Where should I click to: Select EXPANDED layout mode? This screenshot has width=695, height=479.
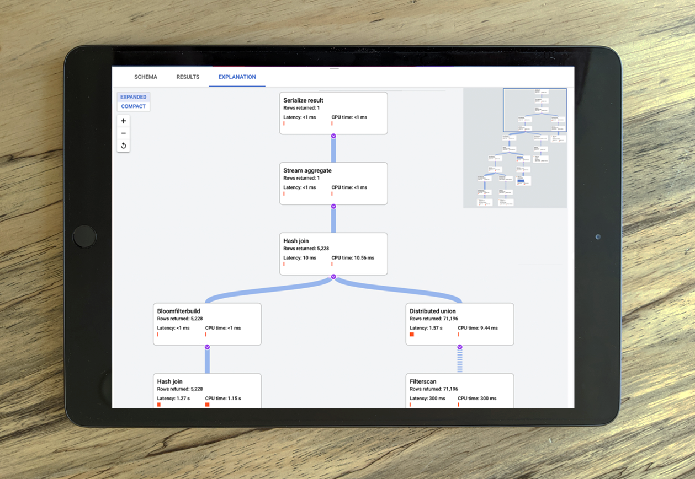(x=133, y=96)
